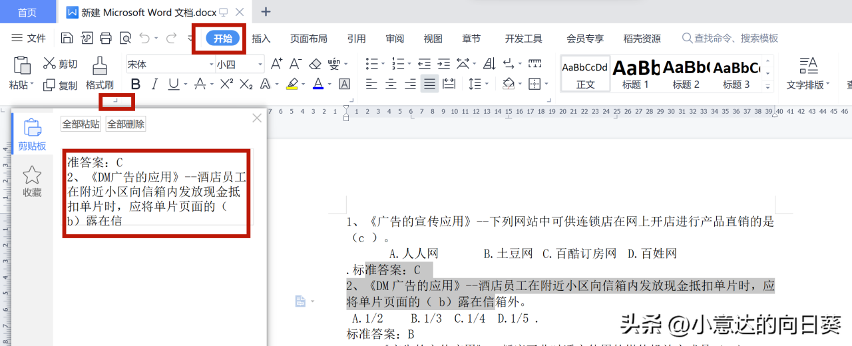
Task: Apply the 标题 1 heading style
Action: point(636,73)
